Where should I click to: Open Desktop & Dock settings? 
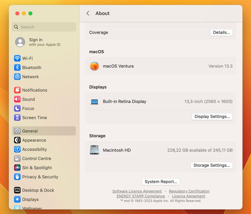click(x=38, y=190)
